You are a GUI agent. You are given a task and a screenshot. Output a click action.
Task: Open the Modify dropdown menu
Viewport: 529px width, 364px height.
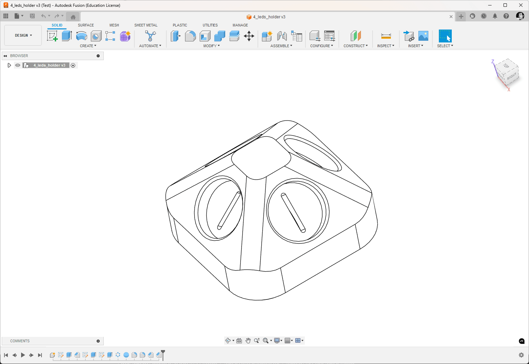tap(212, 46)
